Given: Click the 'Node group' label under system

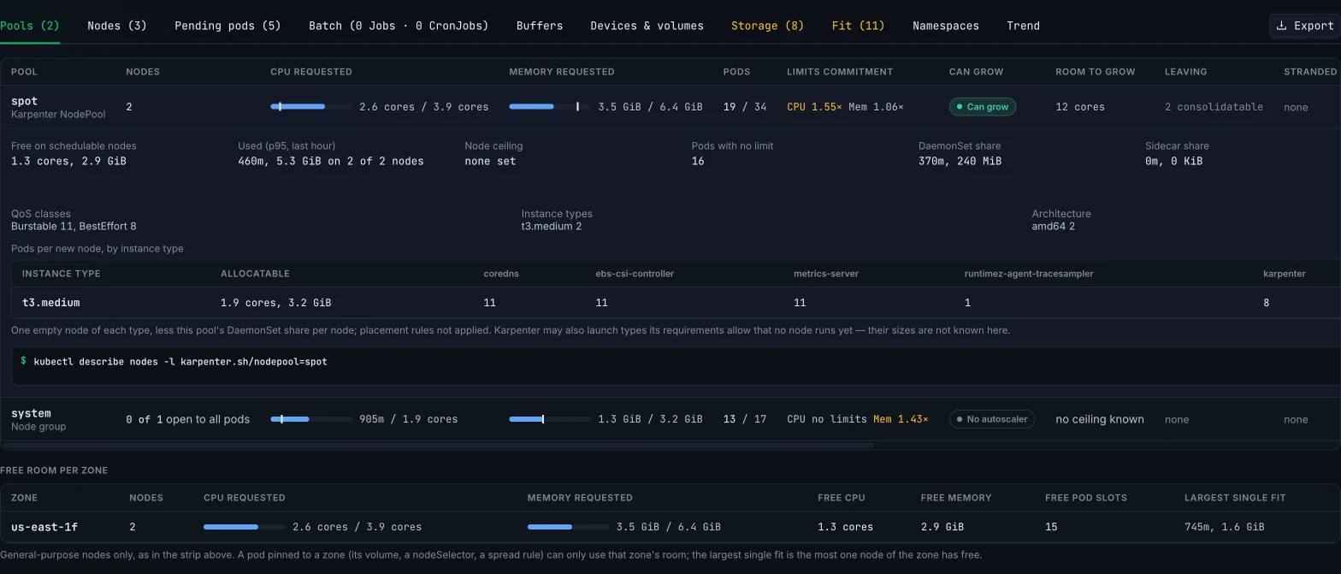Looking at the screenshot, I should [38, 426].
